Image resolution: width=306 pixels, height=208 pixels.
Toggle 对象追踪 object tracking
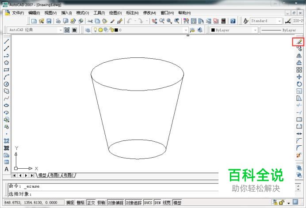(x=134, y=203)
